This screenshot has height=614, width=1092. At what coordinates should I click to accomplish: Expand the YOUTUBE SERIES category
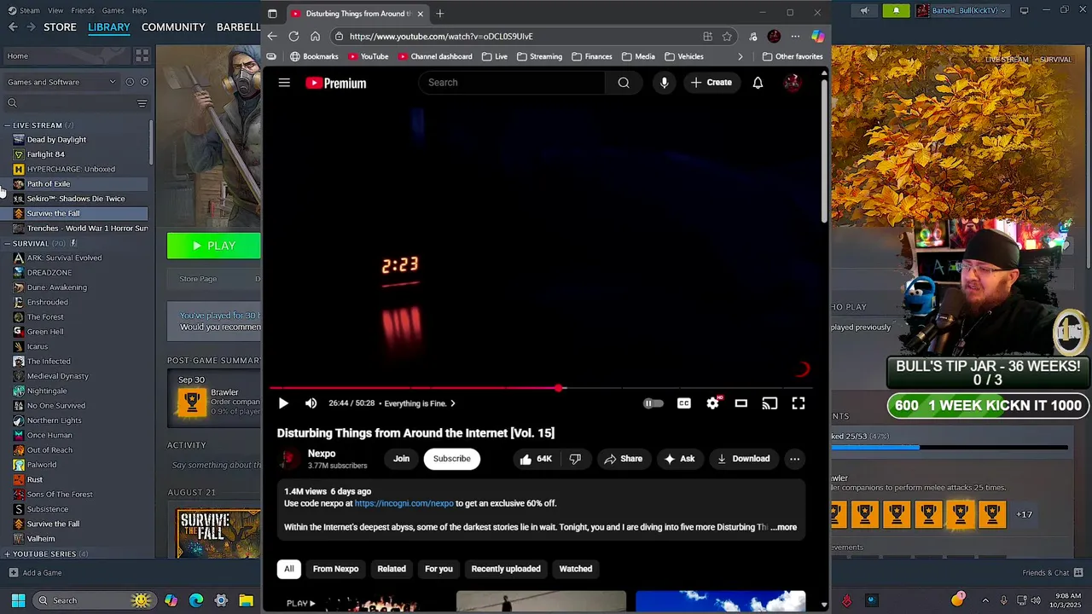pos(7,554)
